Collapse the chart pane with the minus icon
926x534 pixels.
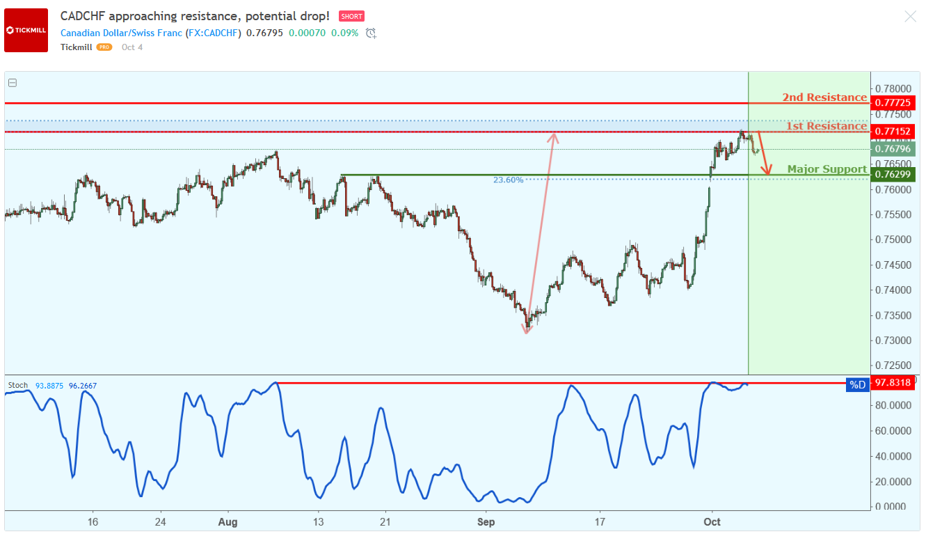[13, 82]
